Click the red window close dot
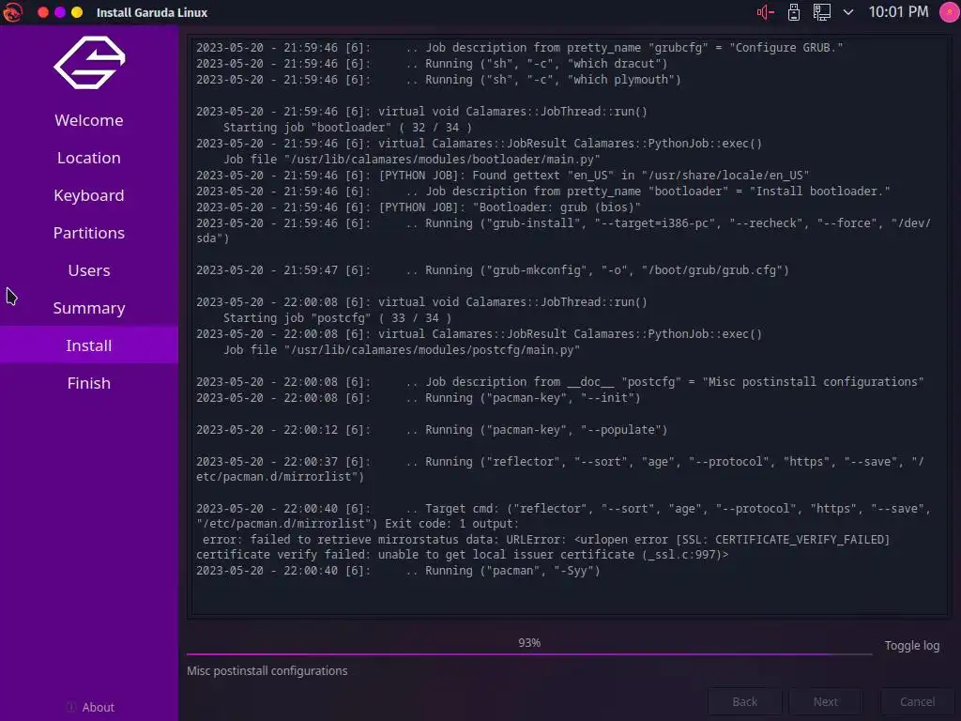961x721 pixels. pos(43,12)
